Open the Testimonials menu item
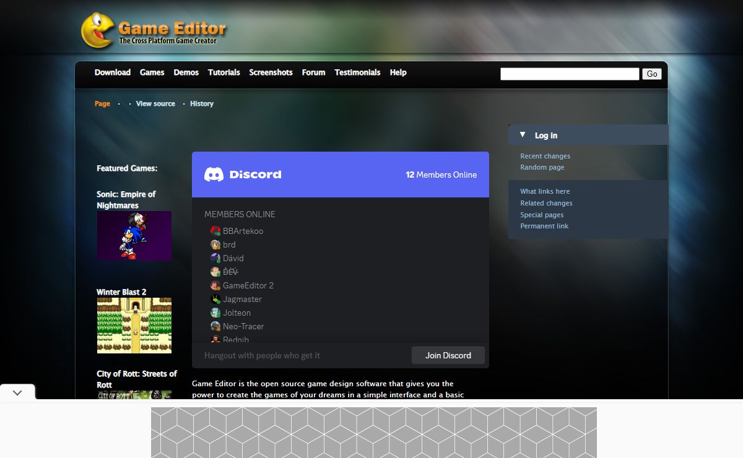This screenshot has width=743, height=458. click(x=358, y=72)
